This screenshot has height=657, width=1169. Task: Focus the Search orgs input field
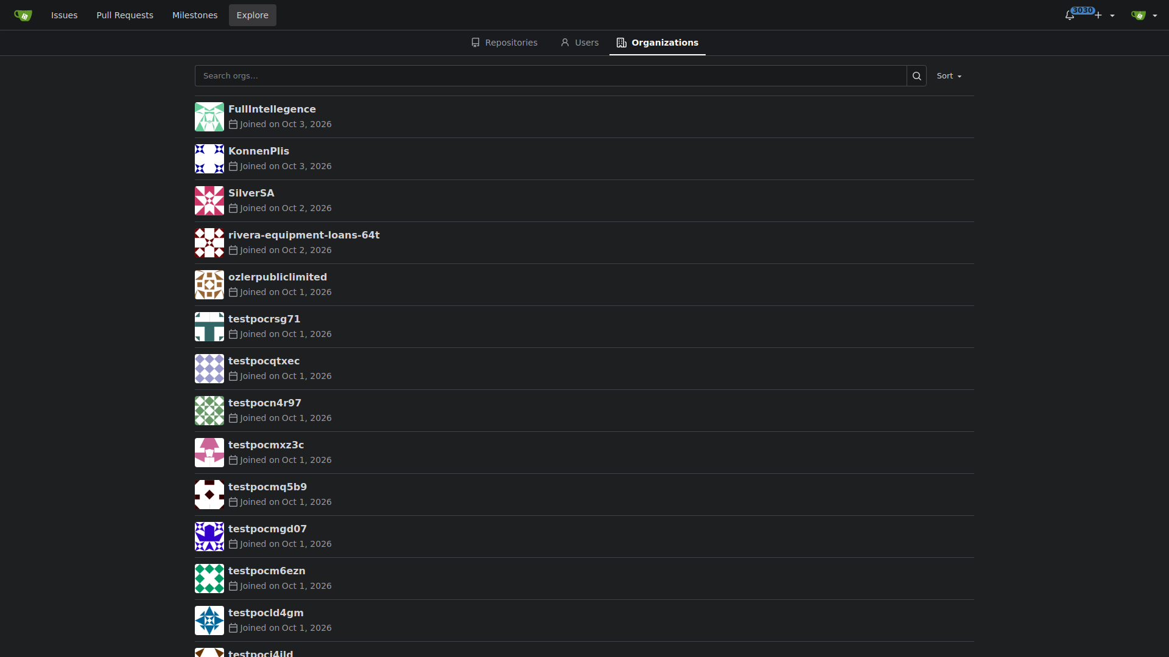[550, 76]
